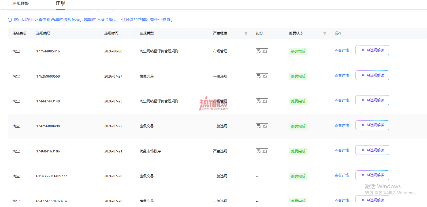Screen dimensions: 427x207
Task: Click sparkle icon in AI违规解读 for record 174256800498
Action: point(363,125)
